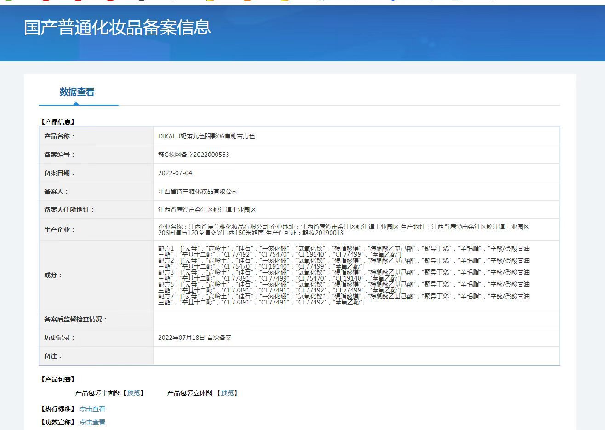
Task: Click ingredient line starting with 配方3
Action: (344, 275)
